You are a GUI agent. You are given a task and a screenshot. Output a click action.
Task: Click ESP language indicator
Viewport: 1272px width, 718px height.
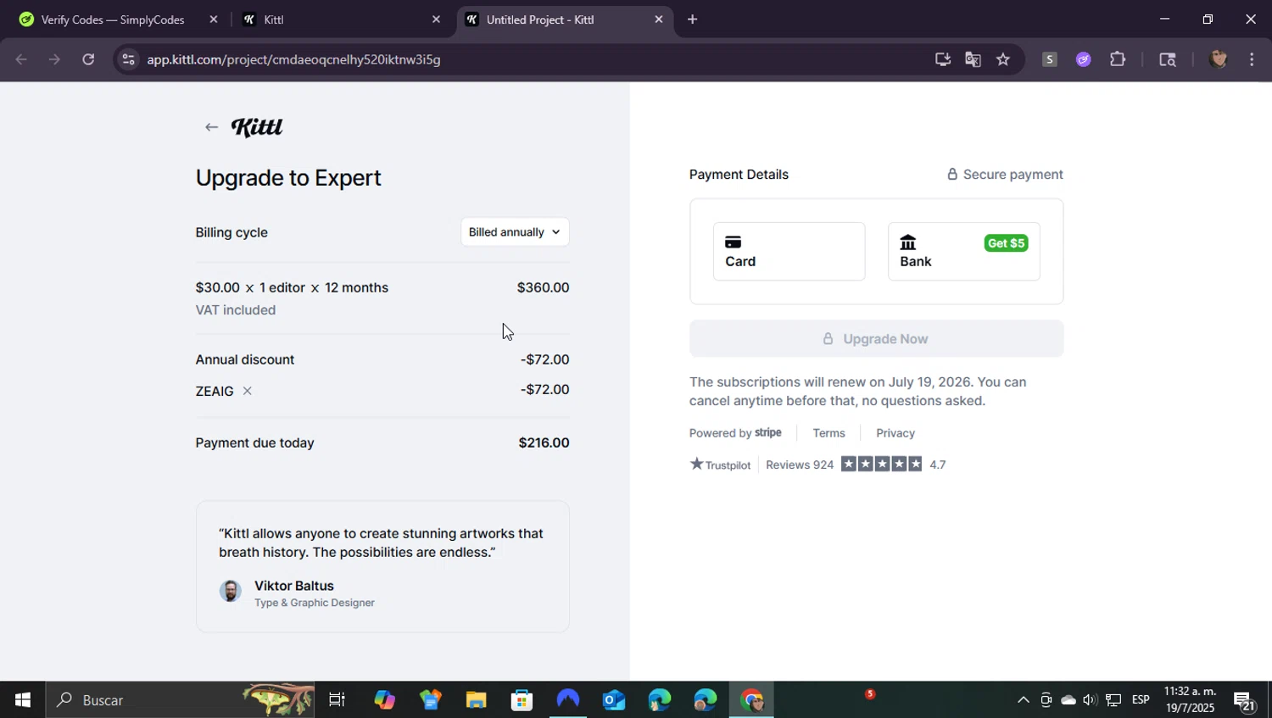[1141, 700]
